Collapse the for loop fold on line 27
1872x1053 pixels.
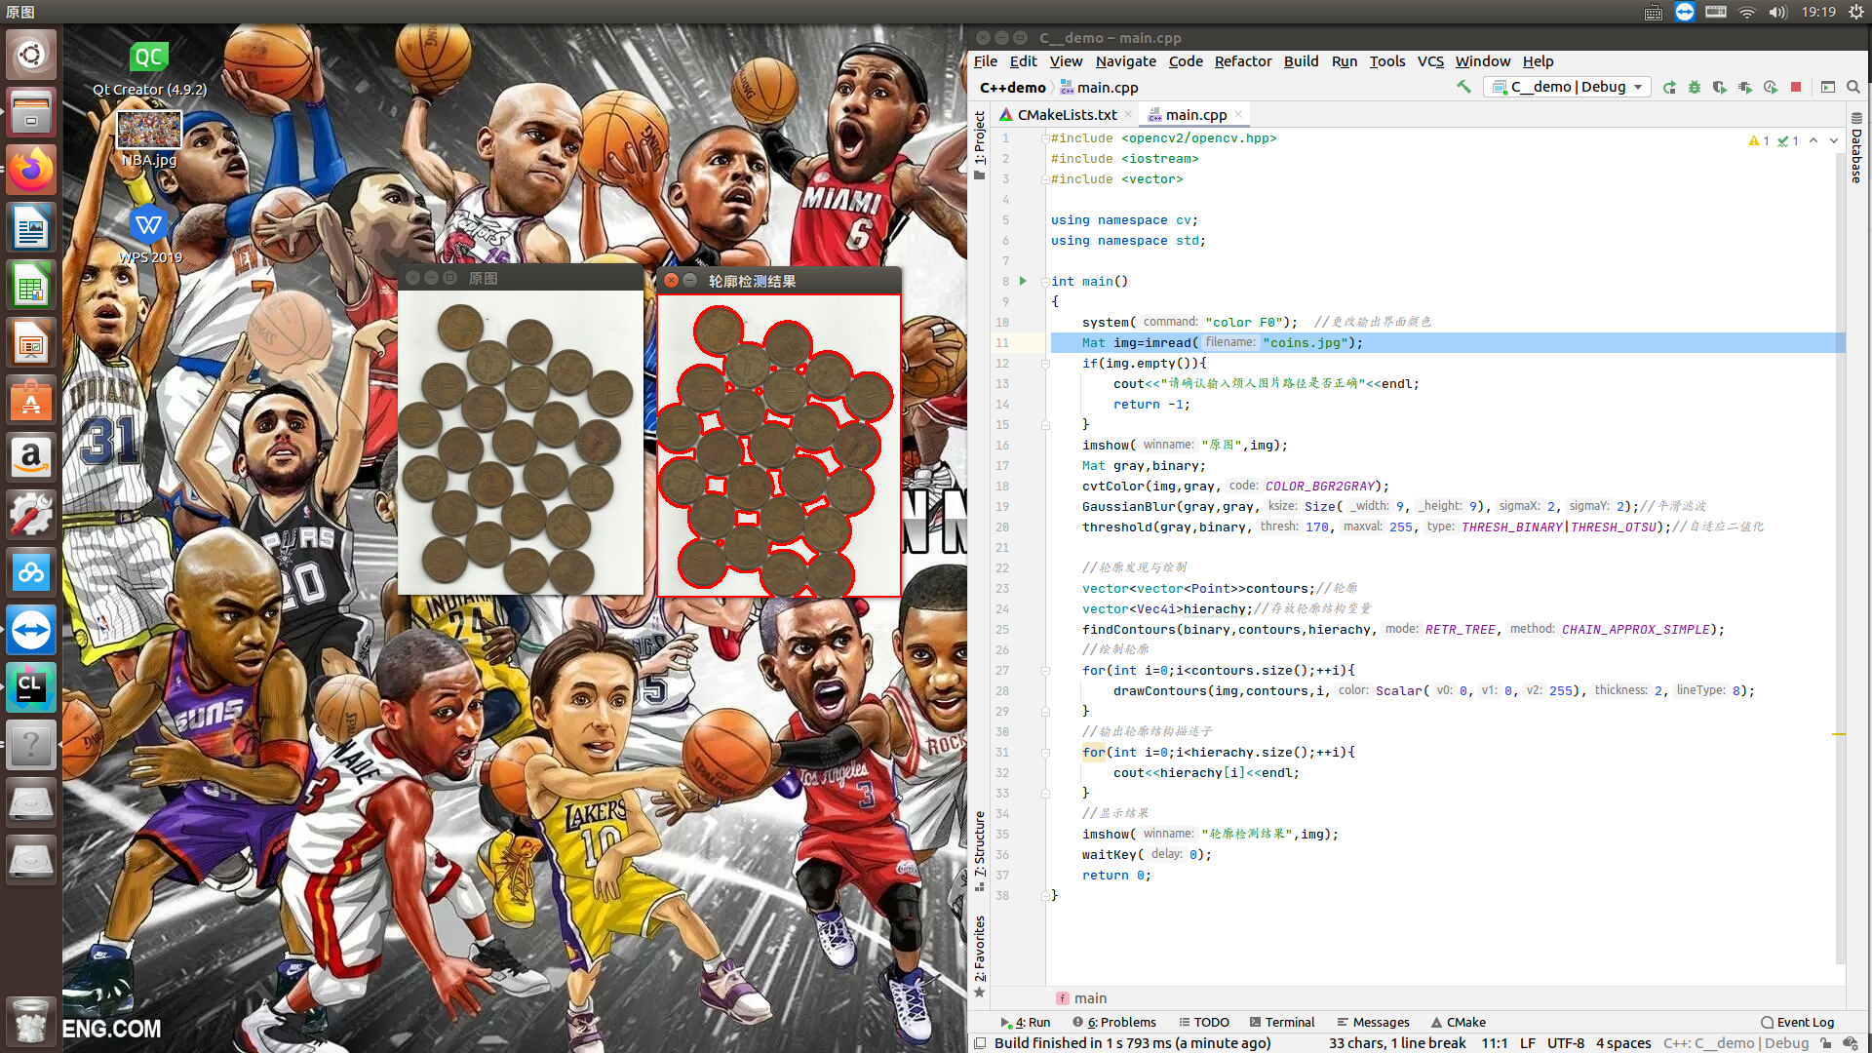[1045, 671]
